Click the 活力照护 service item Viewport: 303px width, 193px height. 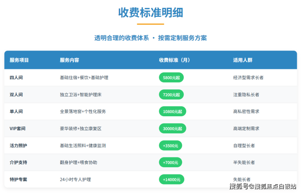18,145
